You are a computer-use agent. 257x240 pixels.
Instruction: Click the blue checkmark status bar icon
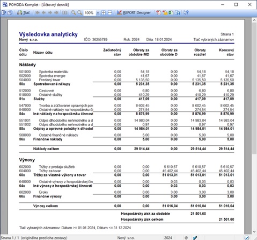tap(195, 238)
